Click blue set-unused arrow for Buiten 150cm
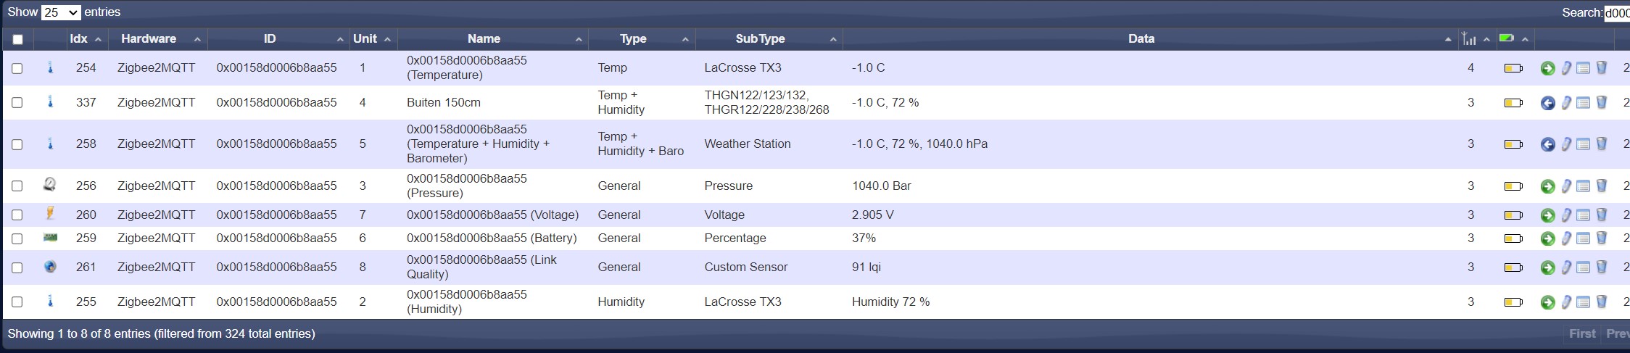 1547,103
